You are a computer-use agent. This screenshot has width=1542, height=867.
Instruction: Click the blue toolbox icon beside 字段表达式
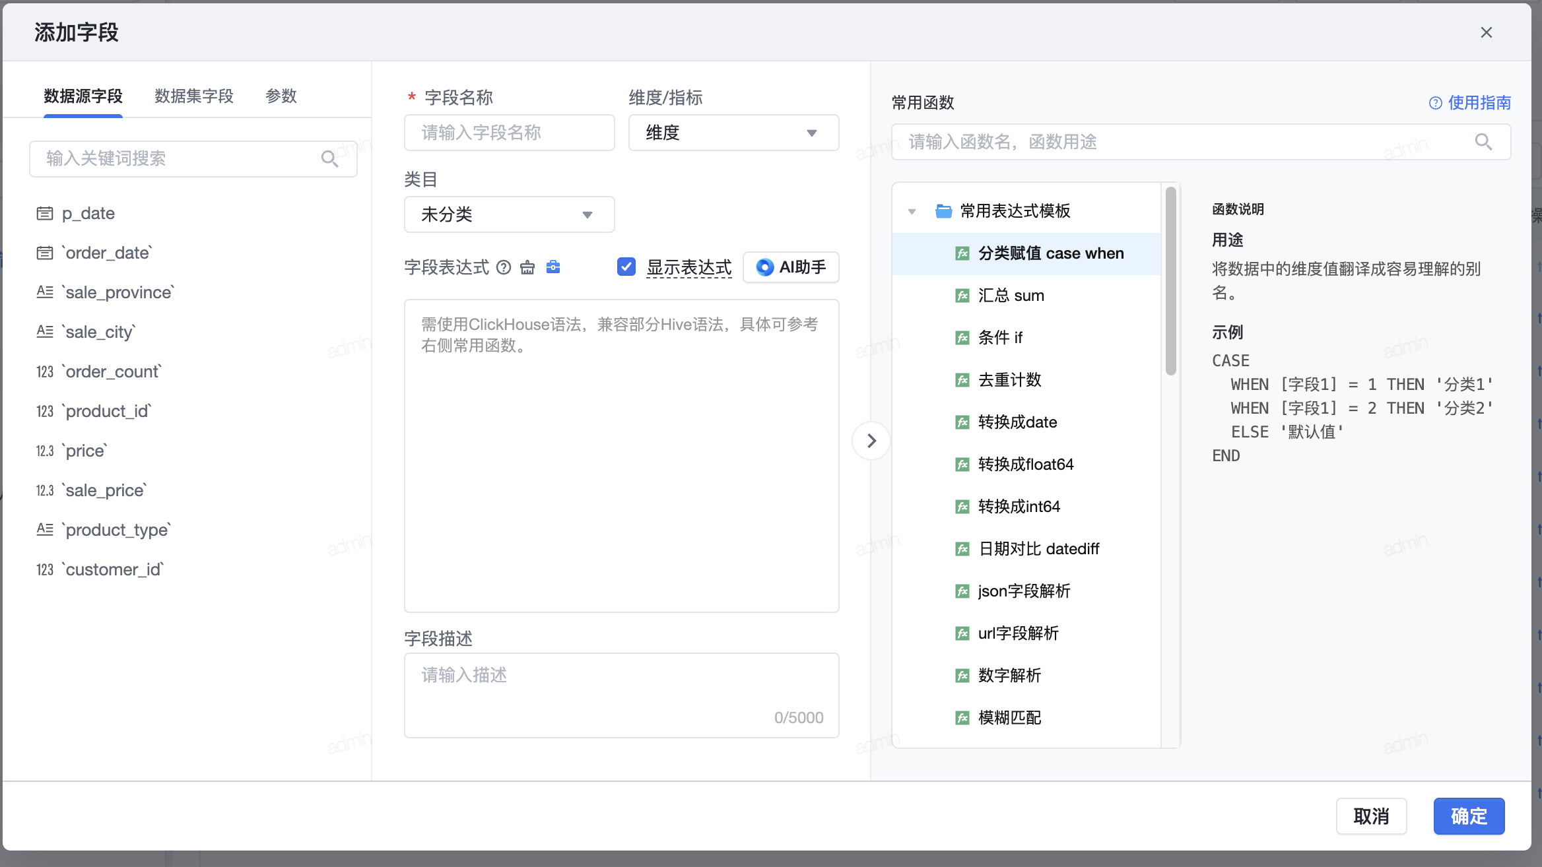[x=553, y=267]
